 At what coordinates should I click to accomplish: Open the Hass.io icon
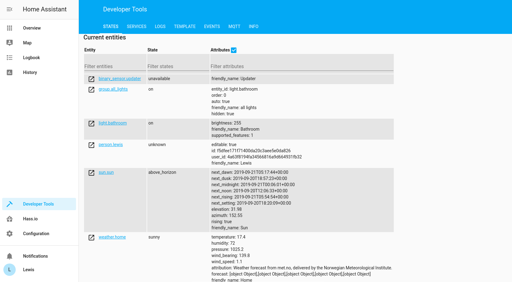[x=10, y=219]
